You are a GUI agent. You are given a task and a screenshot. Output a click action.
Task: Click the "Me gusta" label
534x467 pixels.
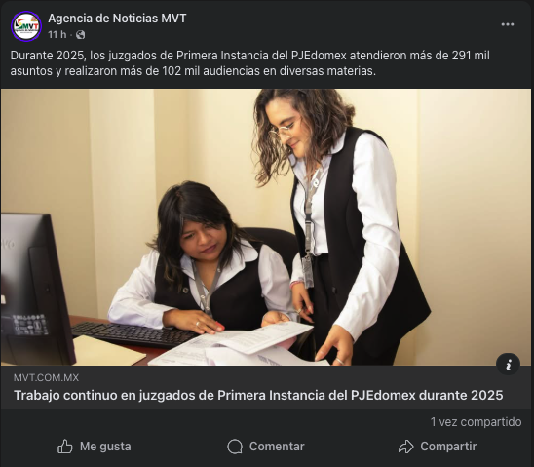105,447
